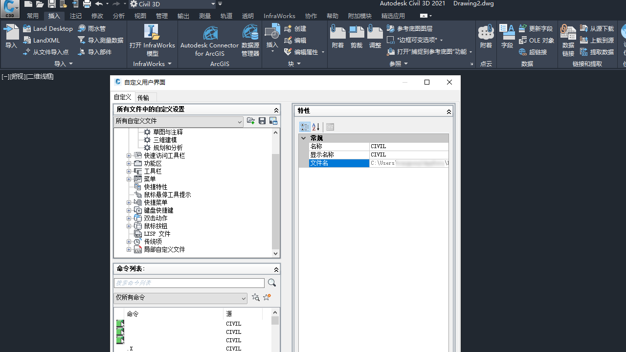The width and height of the screenshot is (626, 352).
Task: Expand the 快捷菜单 tree node
Action: point(130,202)
